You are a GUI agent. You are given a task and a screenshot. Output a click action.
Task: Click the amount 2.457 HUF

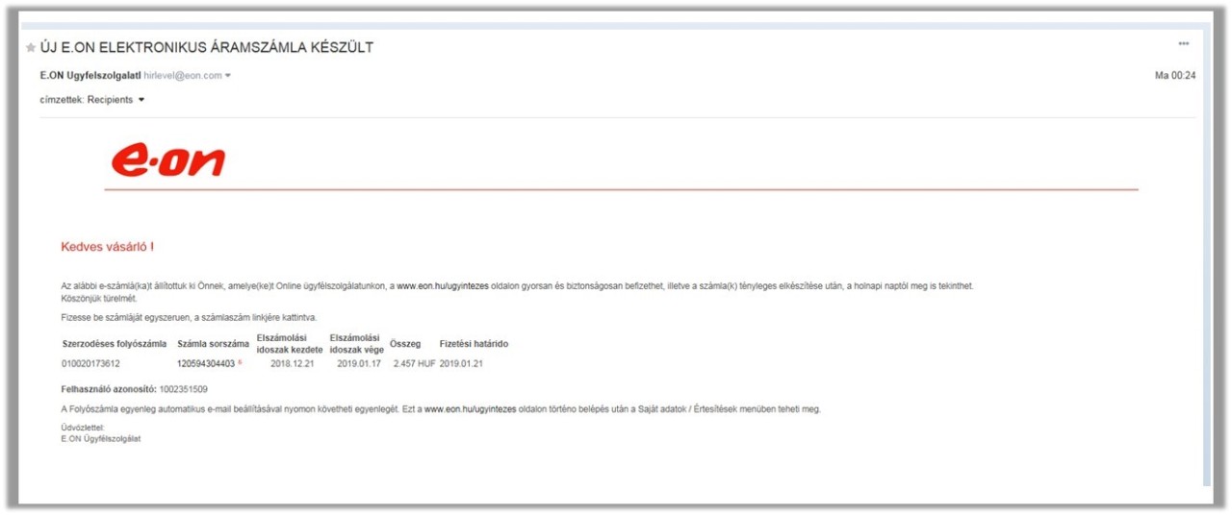click(414, 364)
